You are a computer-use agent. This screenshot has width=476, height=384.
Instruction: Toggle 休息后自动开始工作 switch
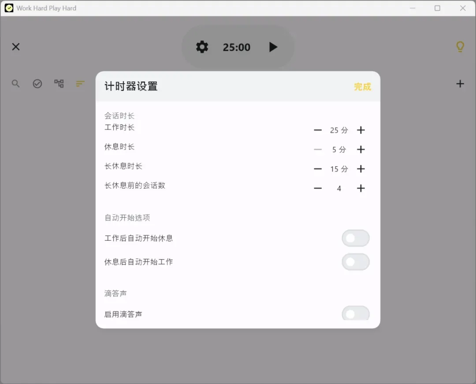tap(356, 262)
